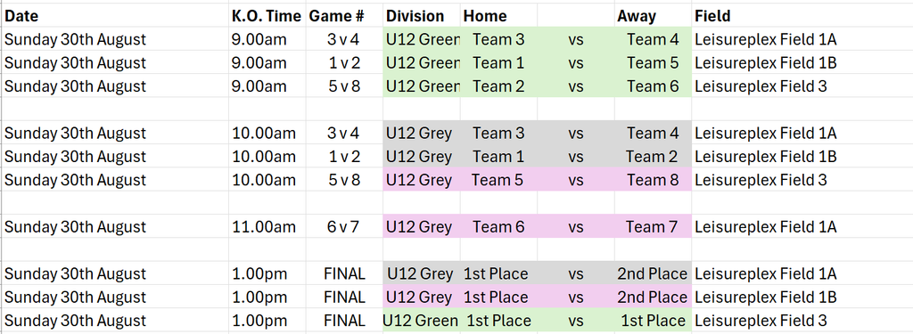The width and height of the screenshot is (913, 334).
Task: Click the Team 2 away cell at 10.00am
Action: (653, 157)
